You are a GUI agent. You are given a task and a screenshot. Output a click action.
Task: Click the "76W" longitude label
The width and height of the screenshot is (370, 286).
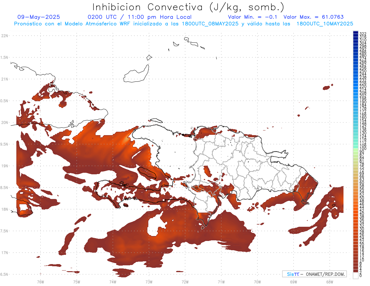click(x=40, y=281)
